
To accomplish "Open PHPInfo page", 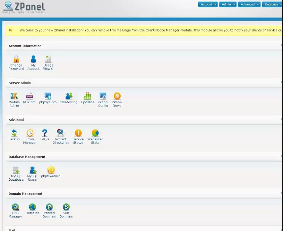I will click(x=30, y=98).
